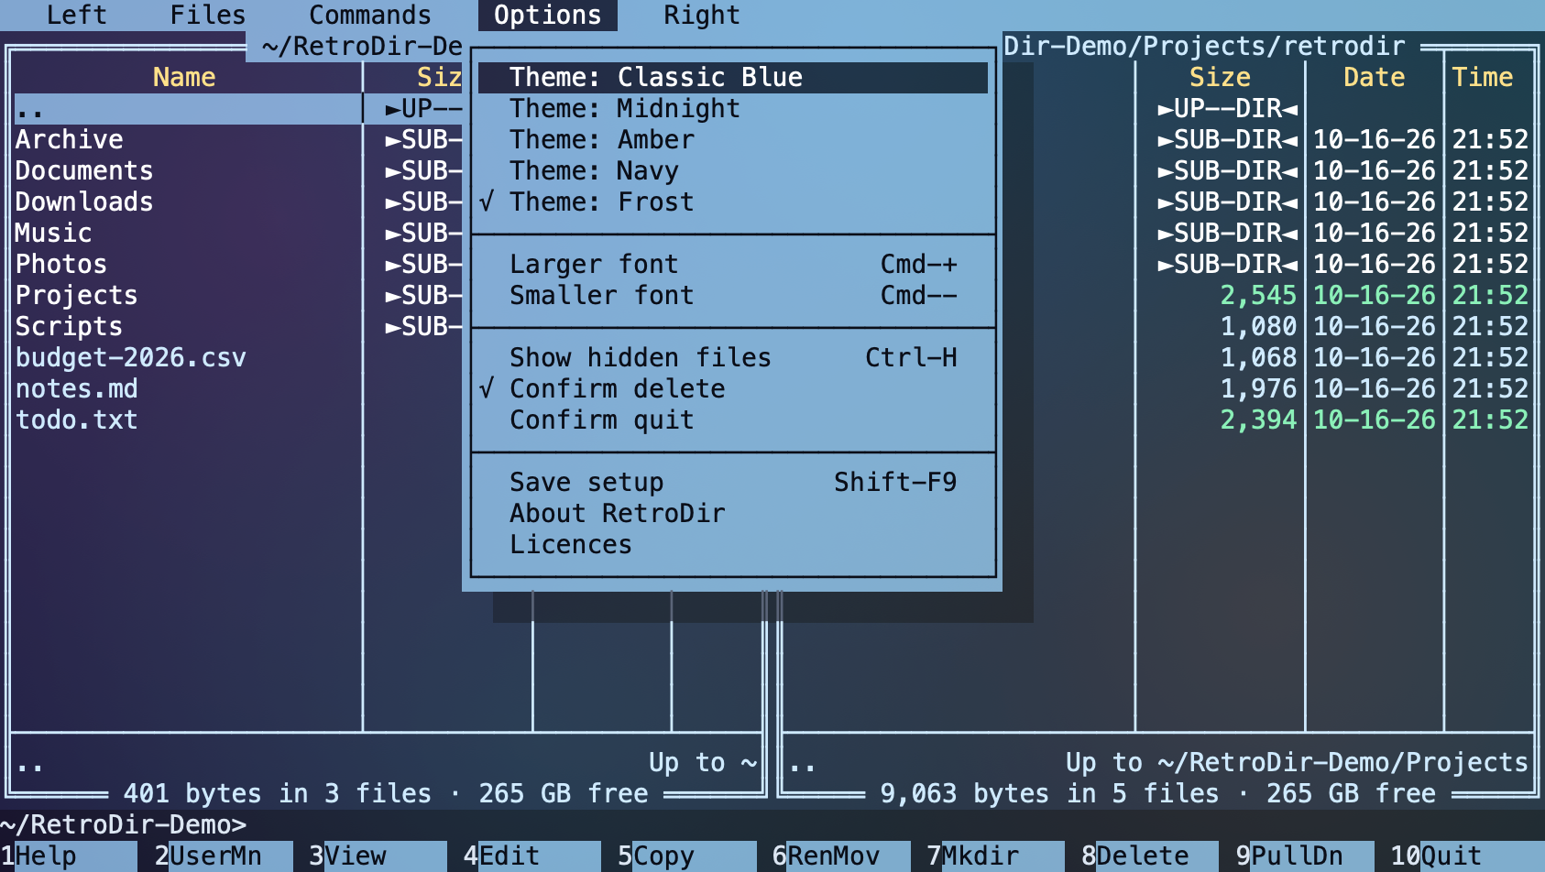Image resolution: width=1545 pixels, height=872 pixels.
Task: Select the Documents folder
Action: [x=188, y=171]
